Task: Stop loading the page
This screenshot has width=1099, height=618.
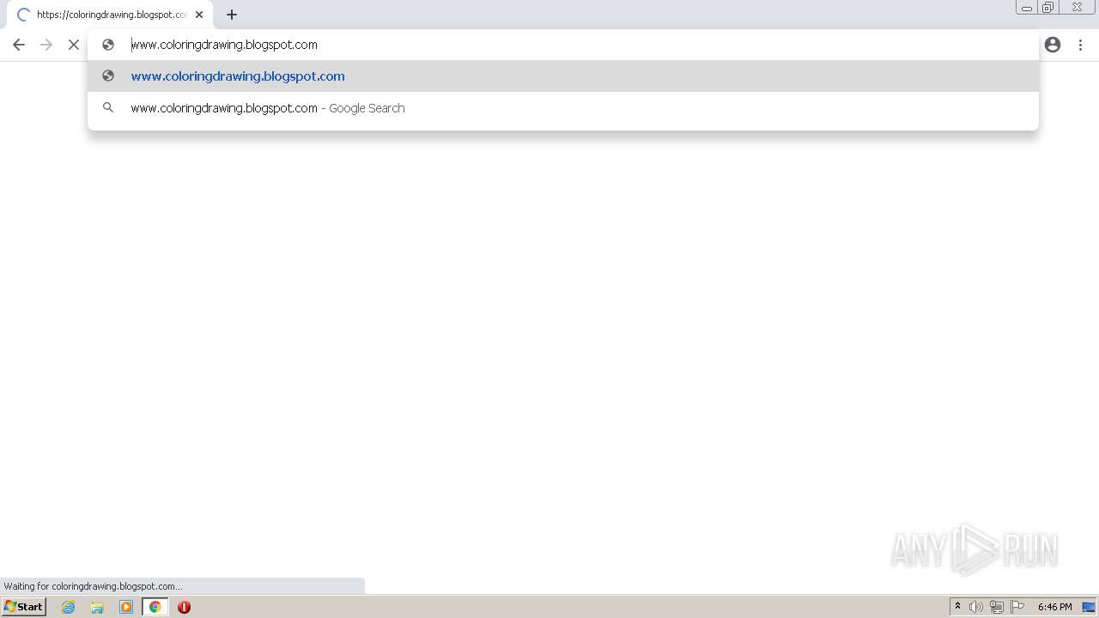Action: [74, 45]
